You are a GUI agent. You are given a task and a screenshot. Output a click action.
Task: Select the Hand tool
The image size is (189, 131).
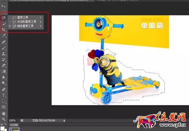click(4, 113)
